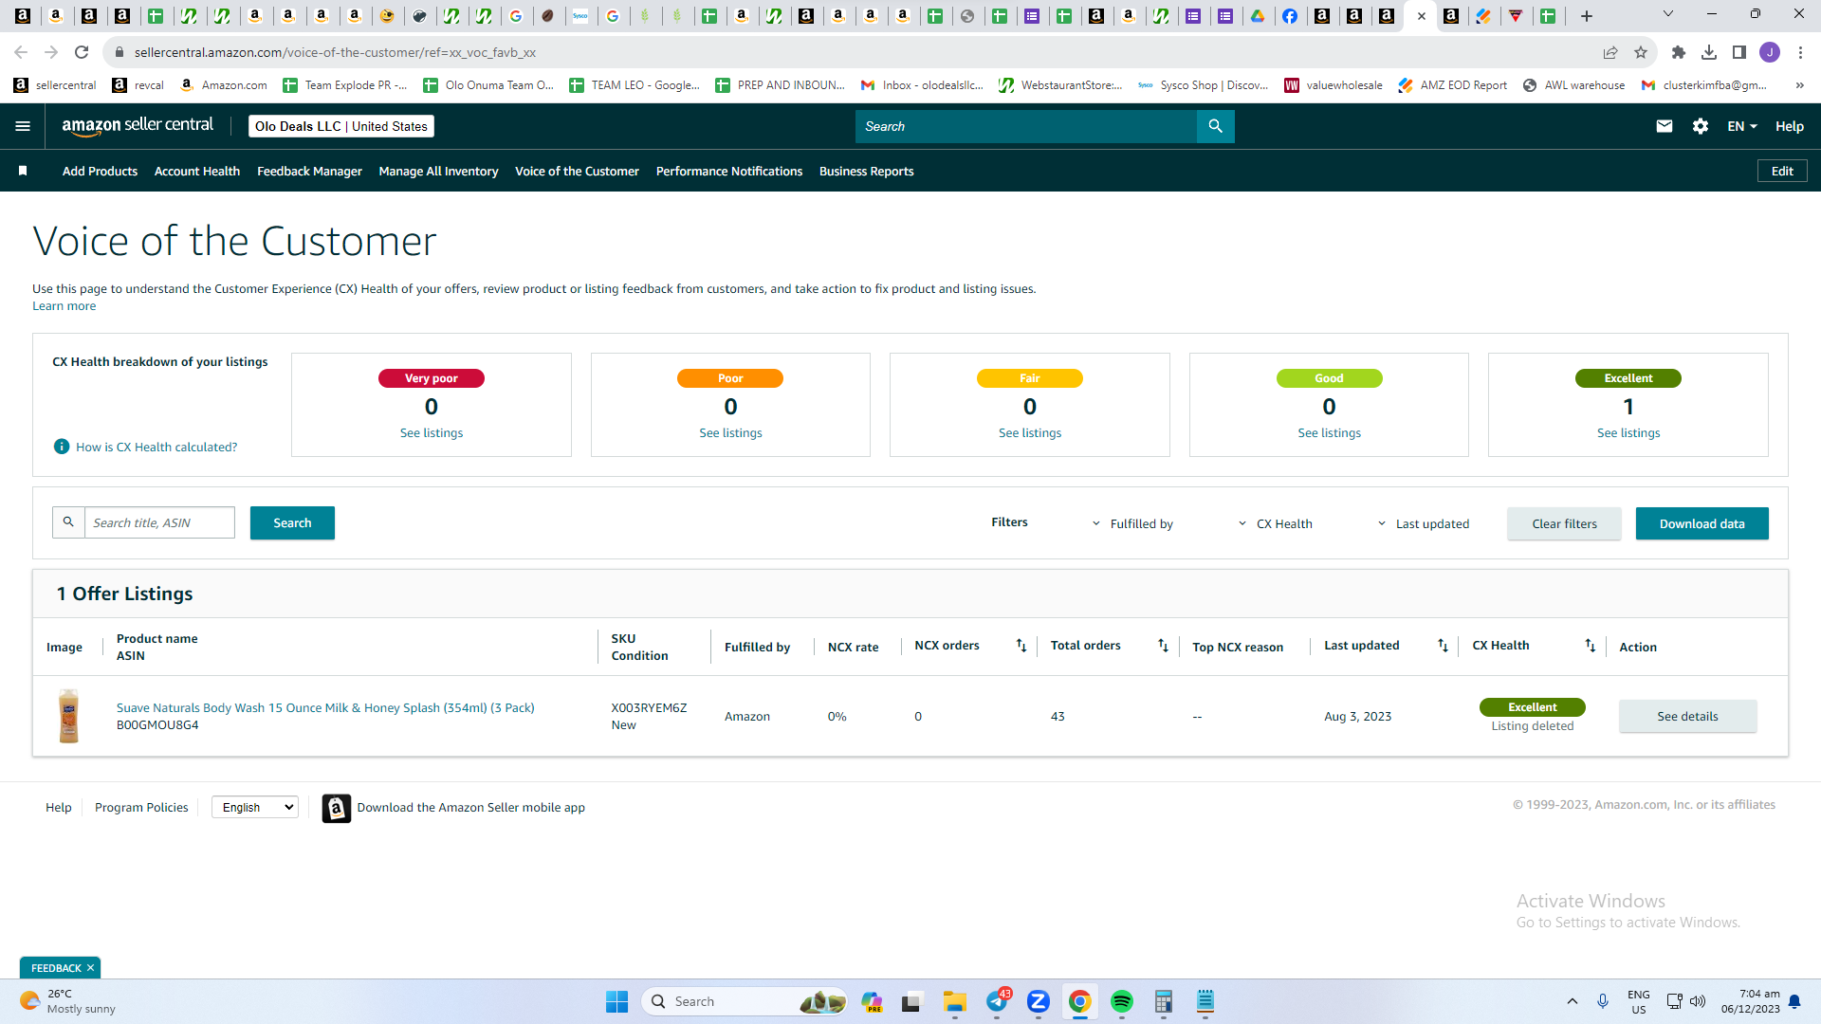Viewport: 1821px width, 1024px height.
Task: Open the Chrome downloads icon
Action: (x=1709, y=52)
